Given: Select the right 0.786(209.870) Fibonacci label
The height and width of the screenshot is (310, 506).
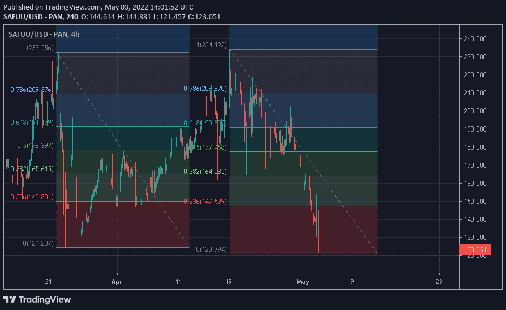Looking at the screenshot, I should [205, 89].
